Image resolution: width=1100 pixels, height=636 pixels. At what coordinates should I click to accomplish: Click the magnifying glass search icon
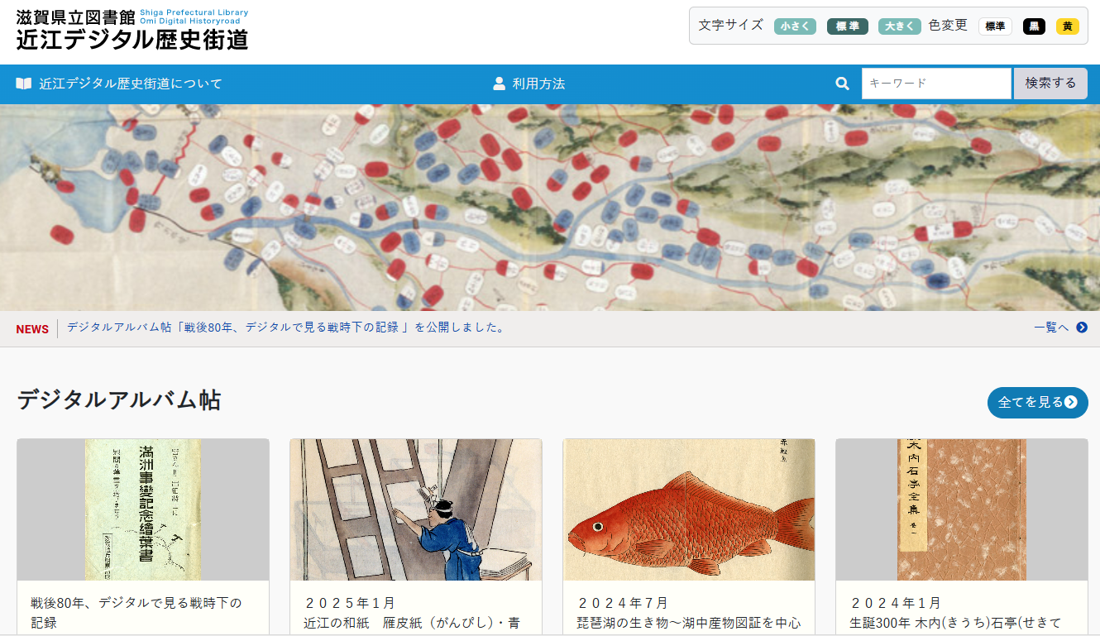842,84
